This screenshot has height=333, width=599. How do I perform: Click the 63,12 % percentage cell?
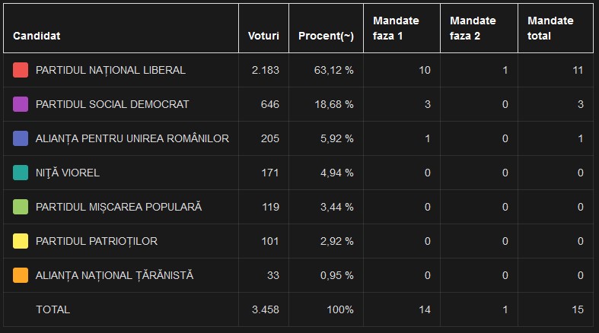click(x=333, y=70)
